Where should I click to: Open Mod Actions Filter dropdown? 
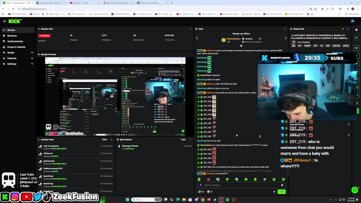tap(183, 140)
